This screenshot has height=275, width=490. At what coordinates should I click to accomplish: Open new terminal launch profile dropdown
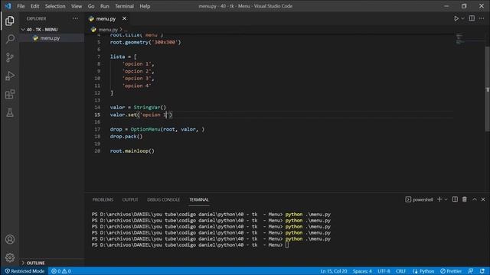(446, 199)
